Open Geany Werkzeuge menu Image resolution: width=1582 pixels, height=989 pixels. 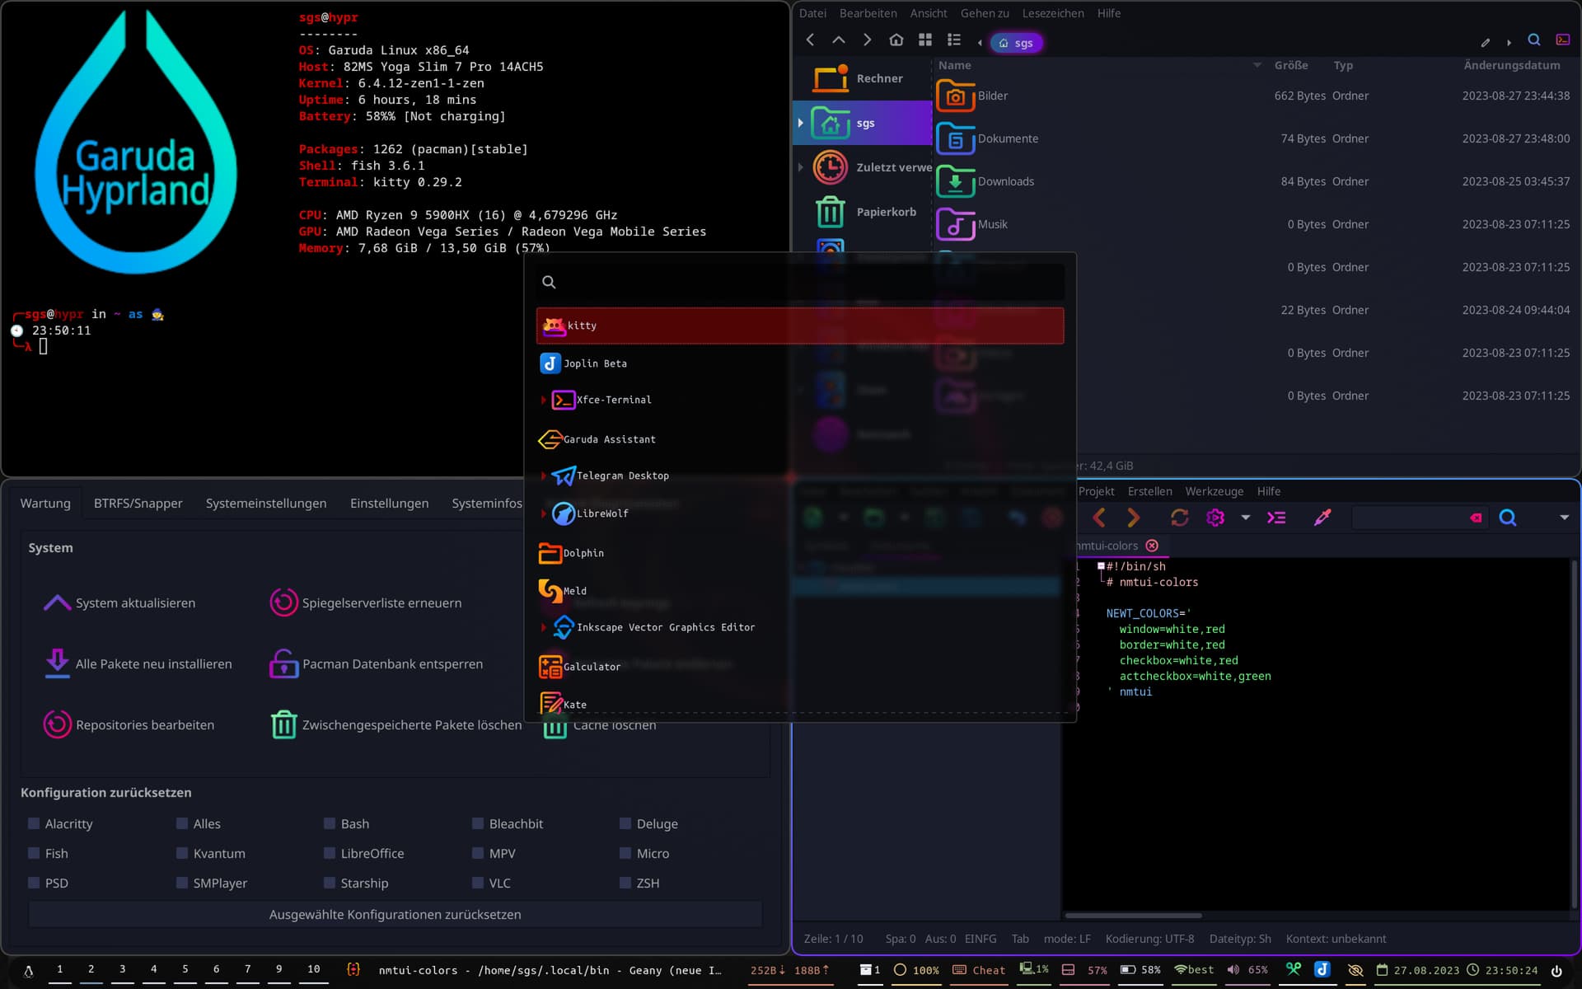(1215, 491)
